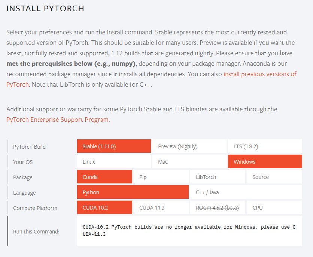Switch compute platform to CUDA 11.3
Image resolution: width=313 pixels, height=257 pixels.
[161, 208]
